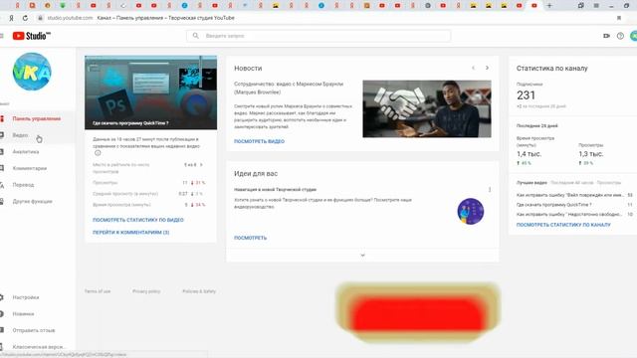Open top video 'Как исправить ошибку Файл повреждён'
This screenshot has height=358, width=637.
pos(569,195)
